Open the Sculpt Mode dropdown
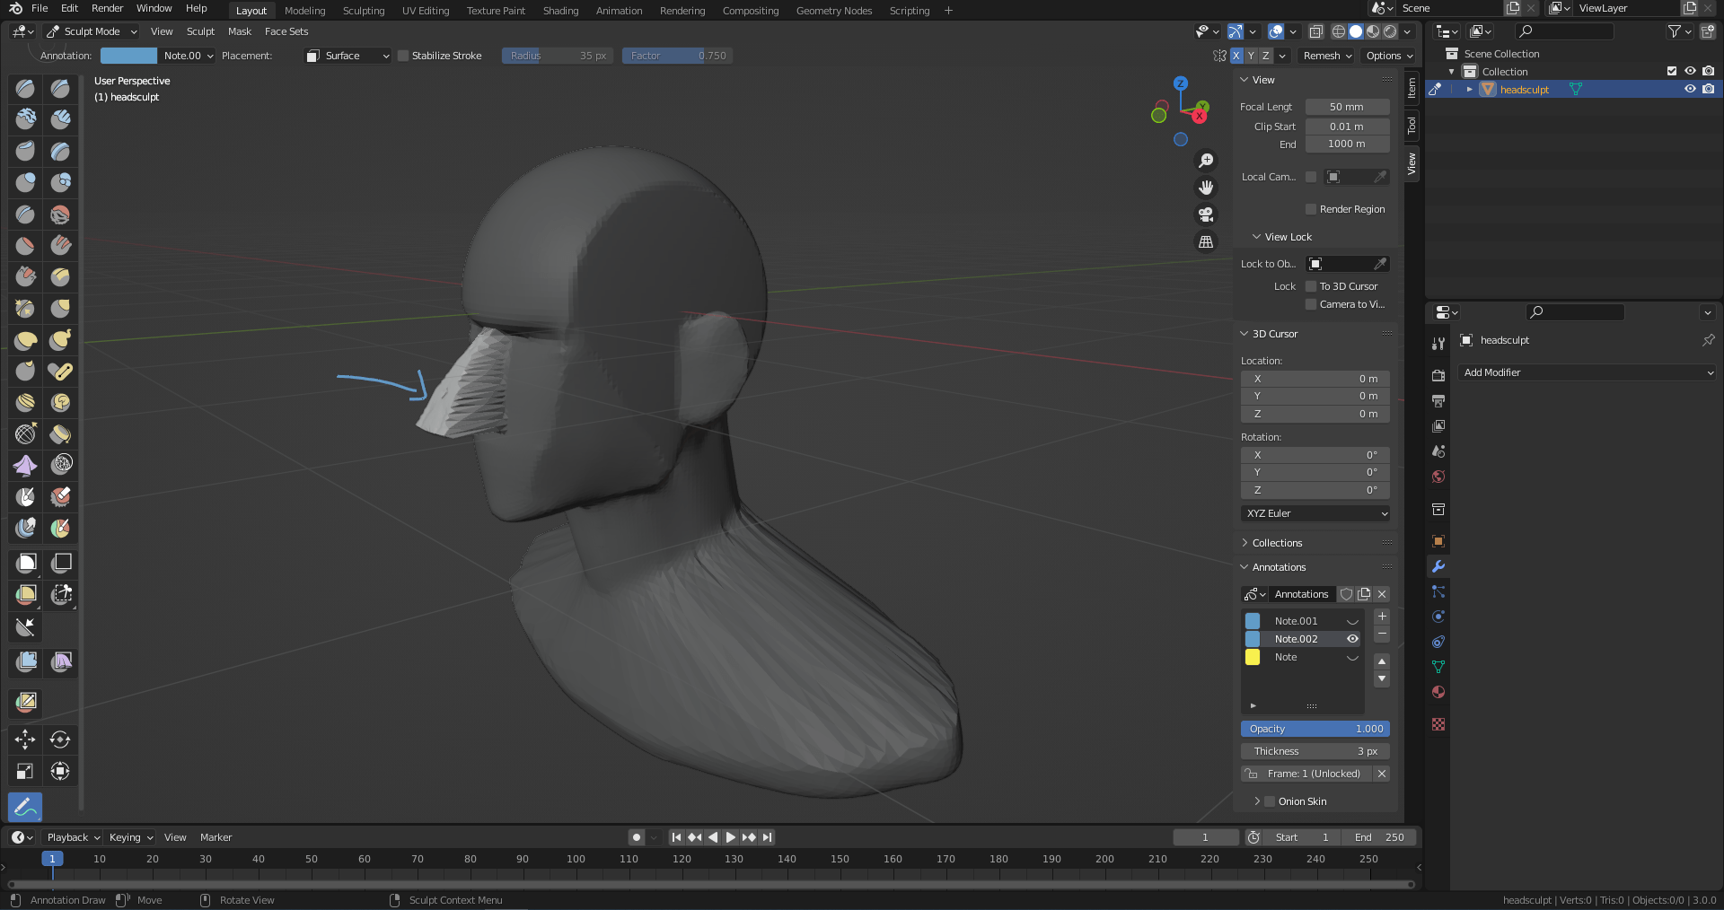 92,31
